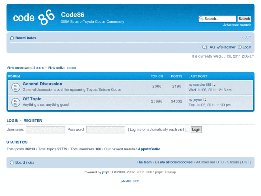Focus the Search text field
The height and width of the screenshot is (196, 261).
point(217,19)
